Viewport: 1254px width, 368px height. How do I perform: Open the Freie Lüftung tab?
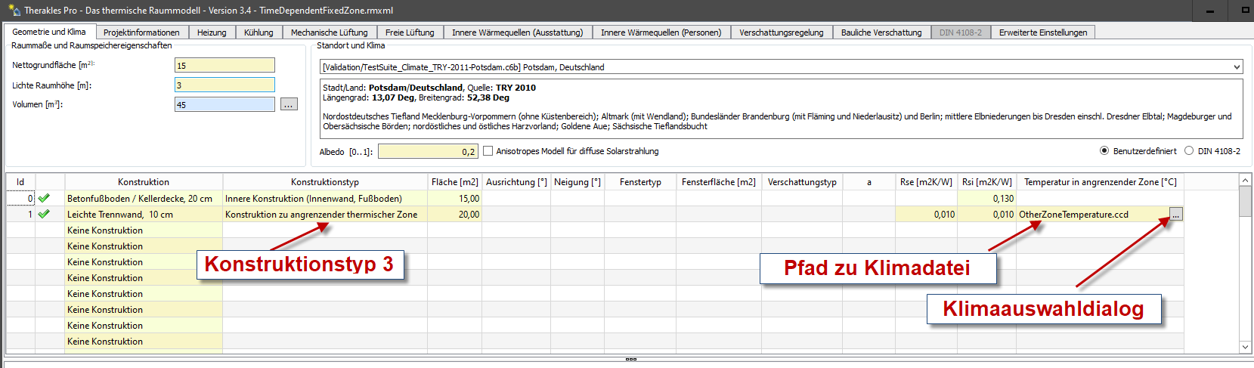point(410,32)
